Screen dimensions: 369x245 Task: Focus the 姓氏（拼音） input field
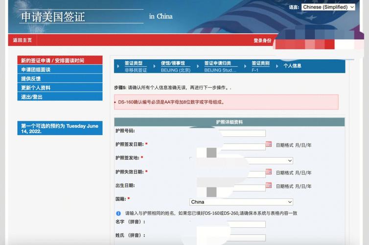click(x=228, y=238)
